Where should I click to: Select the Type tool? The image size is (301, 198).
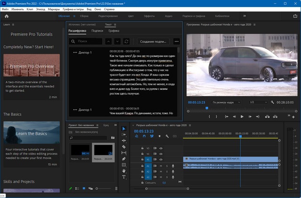tap(124, 177)
